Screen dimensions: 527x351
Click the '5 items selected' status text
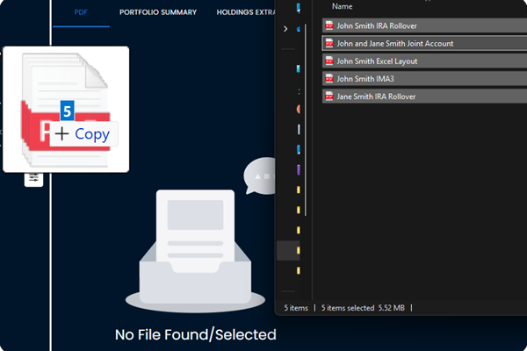pos(348,308)
